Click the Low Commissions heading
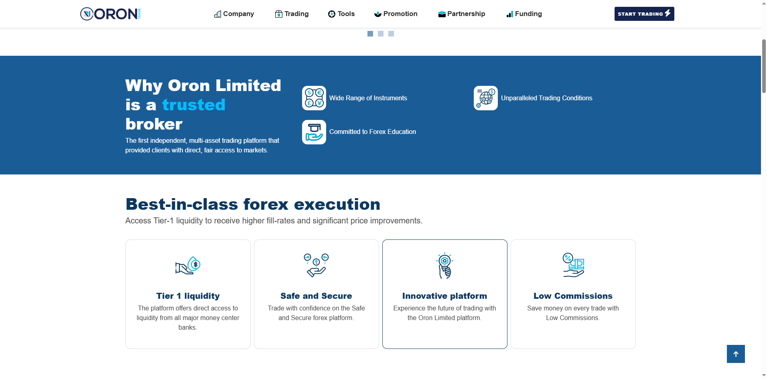This screenshot has width=767, height=379. [x=573, y=296]
